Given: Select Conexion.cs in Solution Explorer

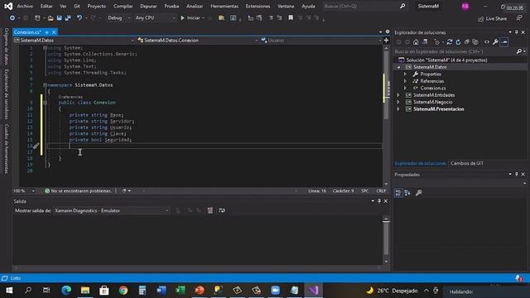Looking at the screenshot, I should [432, 89].
